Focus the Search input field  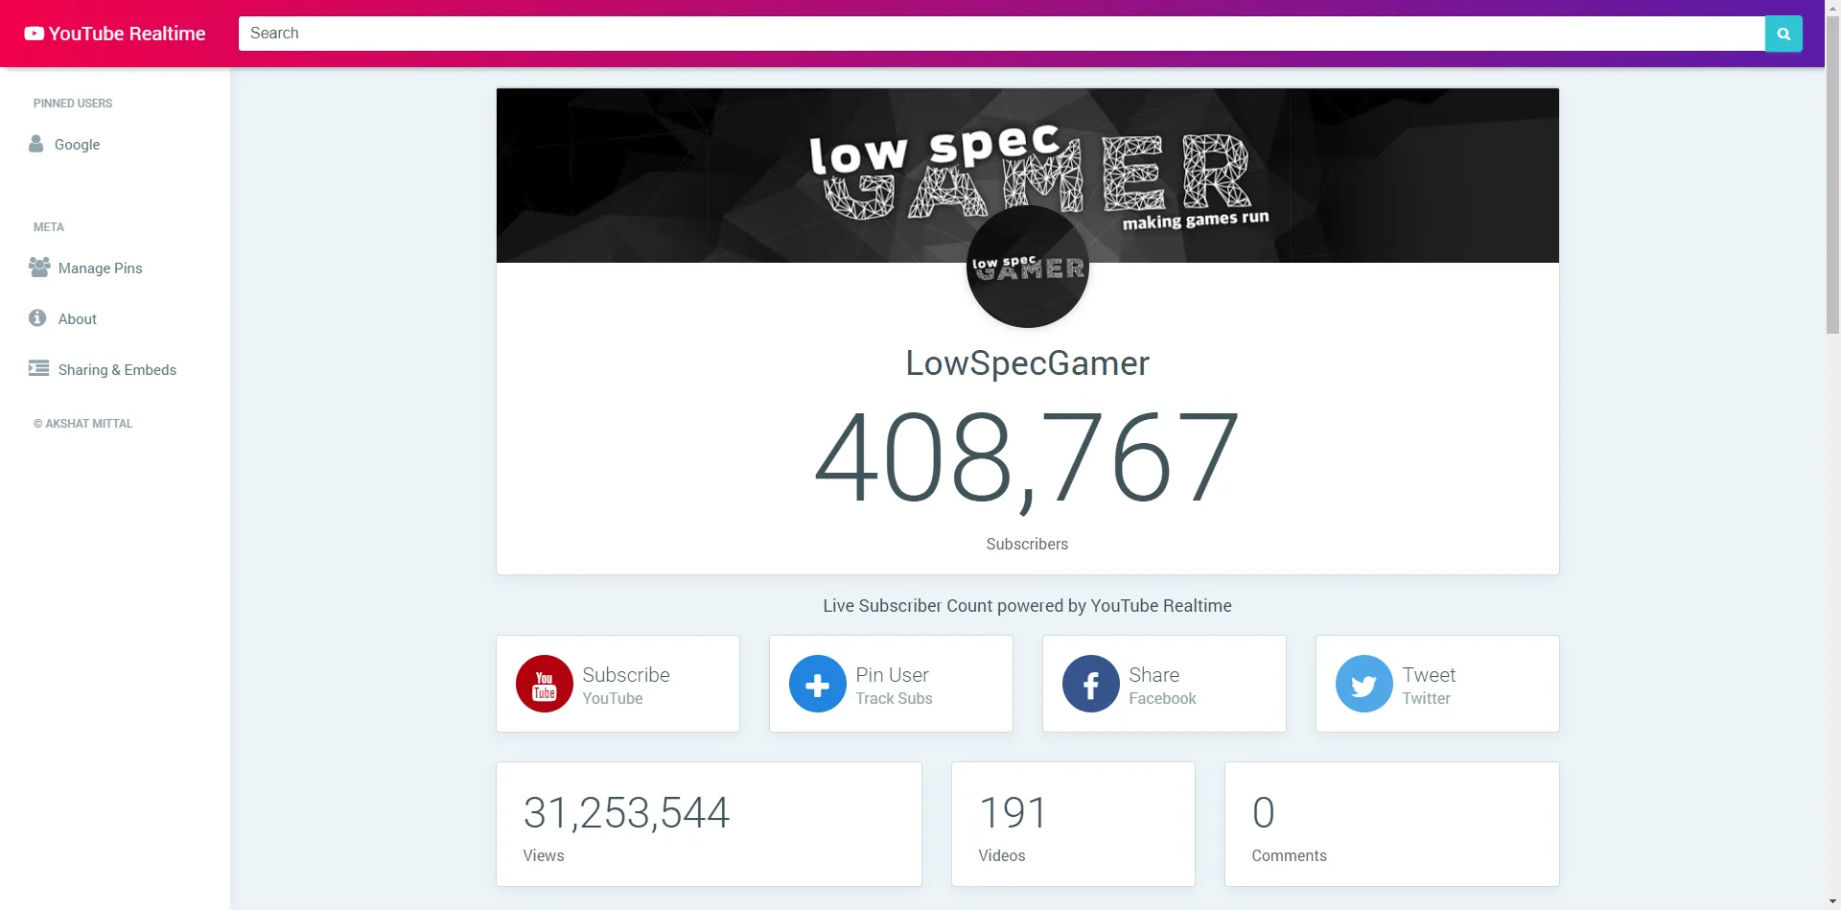1002,34
